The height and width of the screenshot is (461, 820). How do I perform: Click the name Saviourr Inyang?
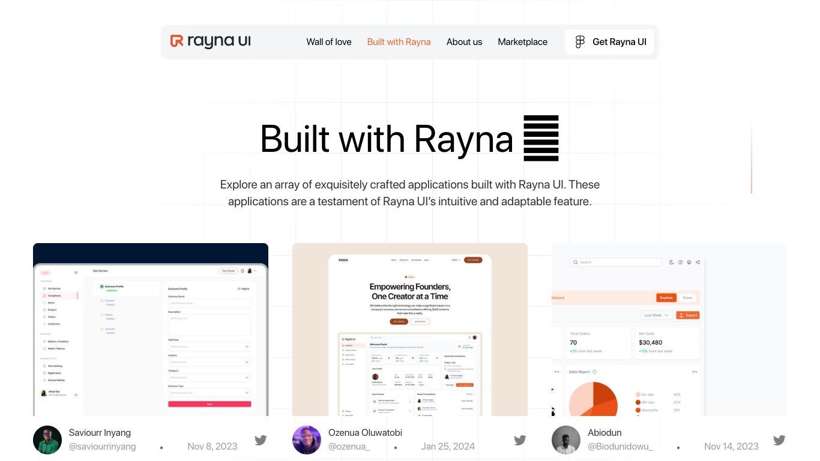pos(100,433)
